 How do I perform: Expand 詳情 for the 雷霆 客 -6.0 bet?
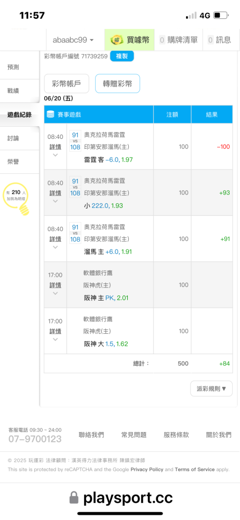(x=56, y=147)
